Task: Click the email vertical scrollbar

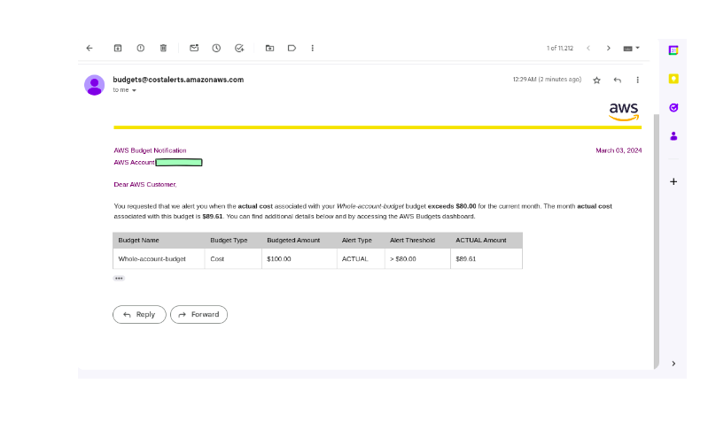Action: point(656,239)
